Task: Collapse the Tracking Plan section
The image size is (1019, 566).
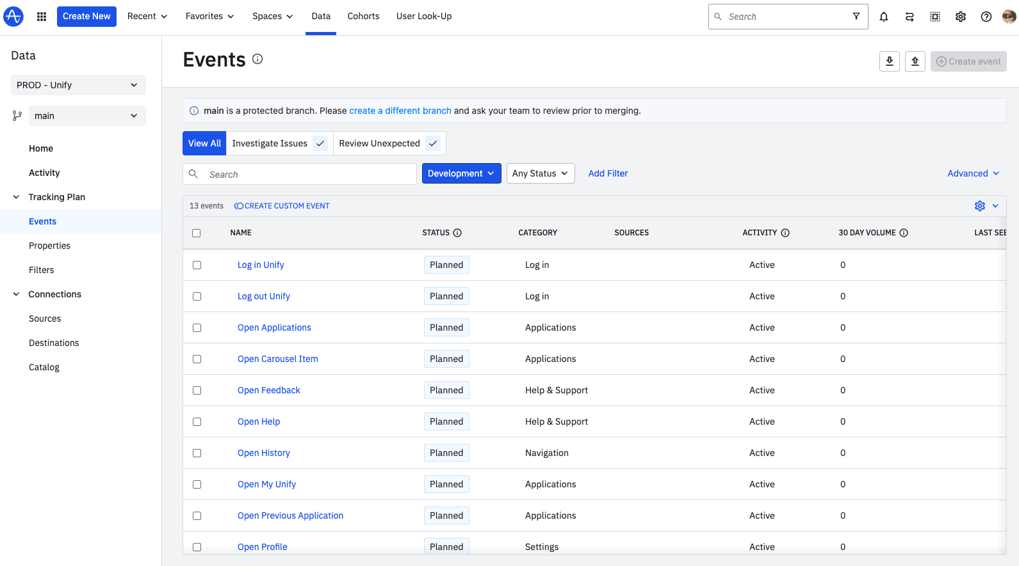Action: (x=17, y=197)
